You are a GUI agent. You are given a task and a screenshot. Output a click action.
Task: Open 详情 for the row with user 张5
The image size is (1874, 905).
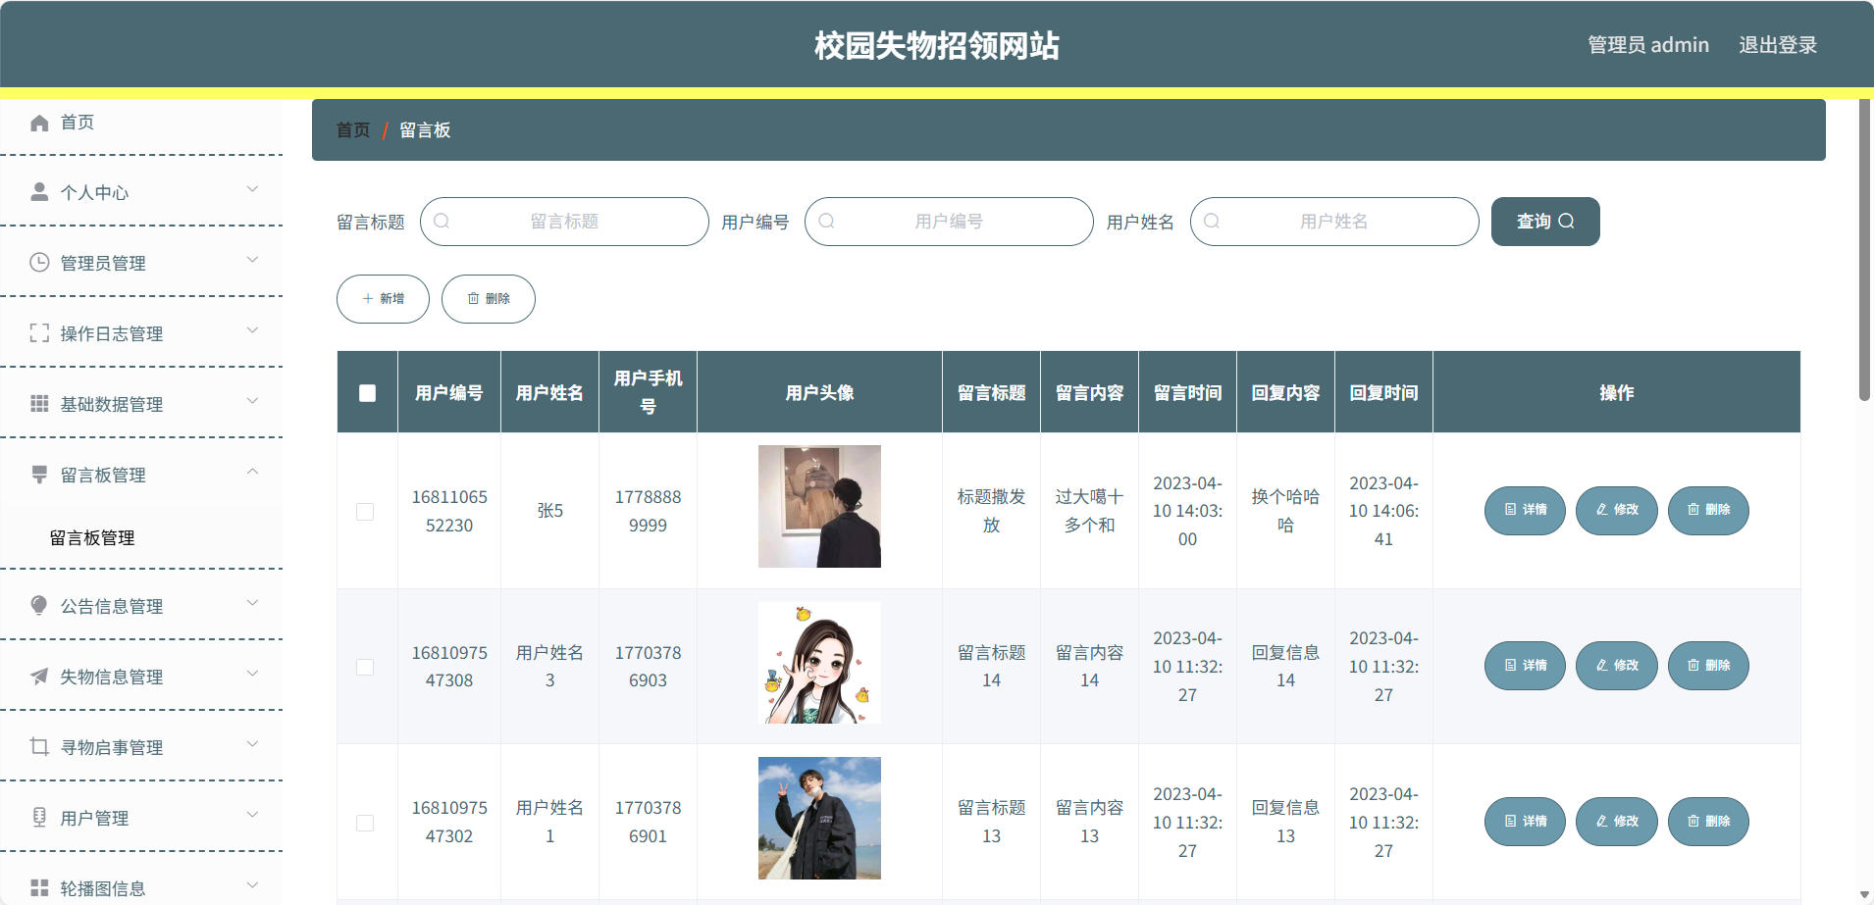click(x=1525, y=511)
